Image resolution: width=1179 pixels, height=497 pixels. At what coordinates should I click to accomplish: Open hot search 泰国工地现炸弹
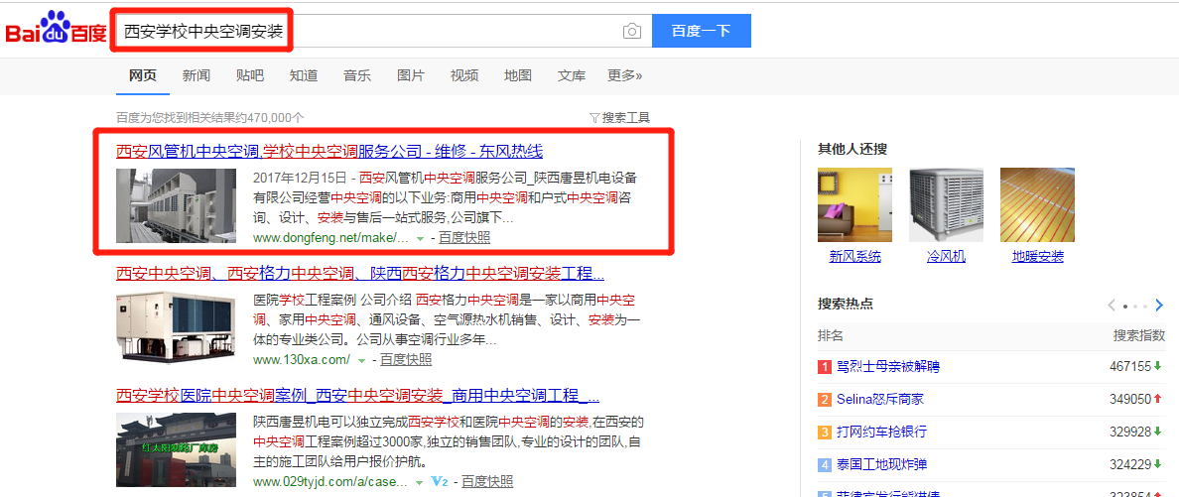[x=881, y=464]
